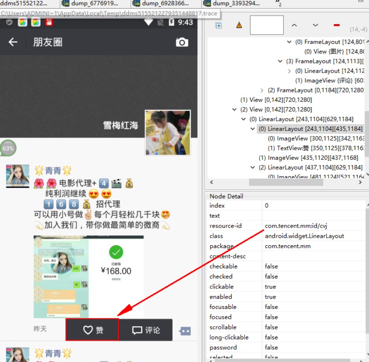The width and height of the screenshot is (369, 362).
Task: Open the ¥168.00 payment screenshot image
Action: (x=89, y=277)
